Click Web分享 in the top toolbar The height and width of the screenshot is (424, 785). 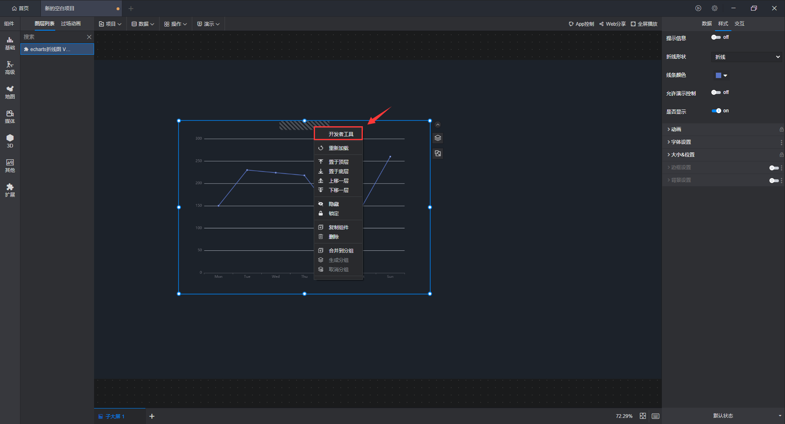(x=612, y=24)
